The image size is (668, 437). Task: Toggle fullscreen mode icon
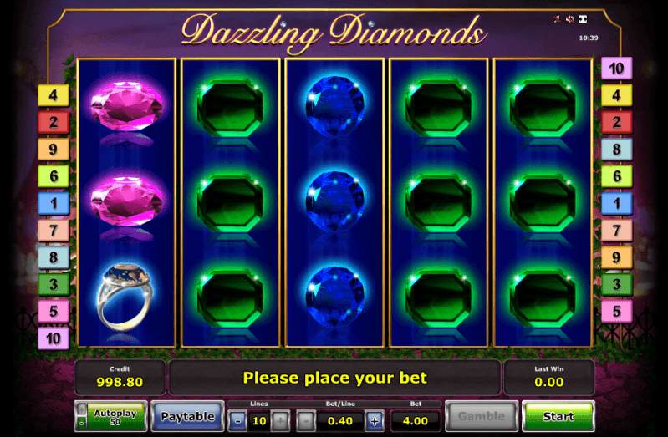[584, 18]
